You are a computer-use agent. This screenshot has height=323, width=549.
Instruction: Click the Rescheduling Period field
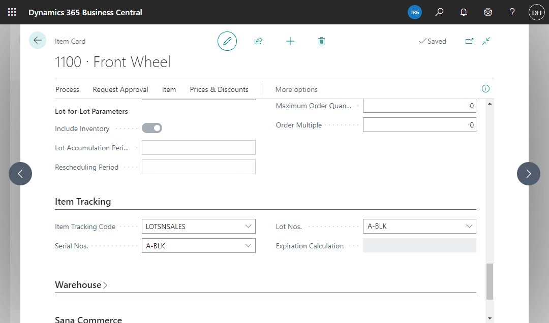(x=199, y=167)
